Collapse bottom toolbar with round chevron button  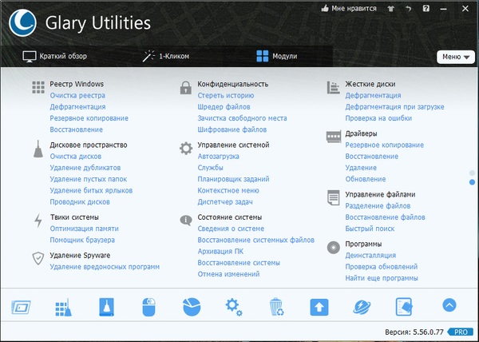click(449, 305)
